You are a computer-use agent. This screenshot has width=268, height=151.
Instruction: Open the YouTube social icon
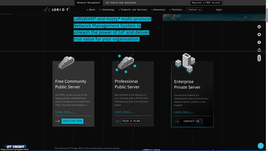(259, 50)
